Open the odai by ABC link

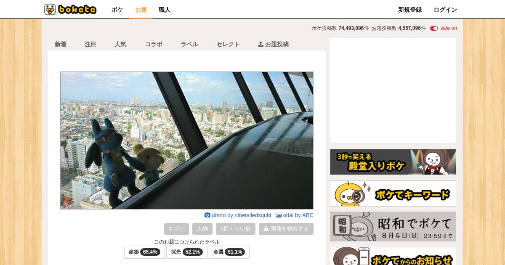295,215
